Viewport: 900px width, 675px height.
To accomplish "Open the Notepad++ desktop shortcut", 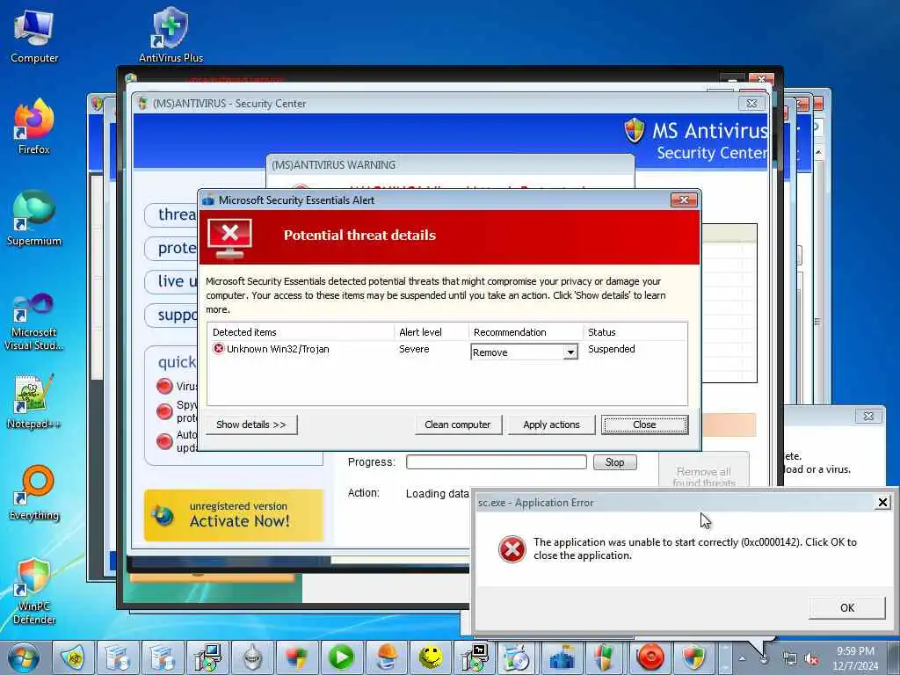I will coord(34,401).
